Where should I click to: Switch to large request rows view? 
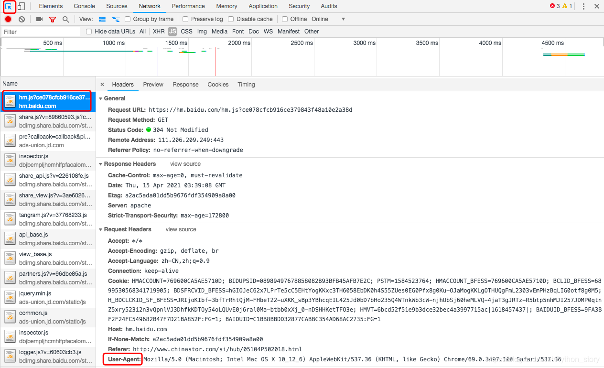tap(102, 19)
